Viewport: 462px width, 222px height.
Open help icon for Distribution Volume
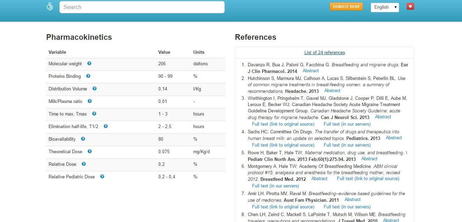pyautogui.click(x=94, y=89)
